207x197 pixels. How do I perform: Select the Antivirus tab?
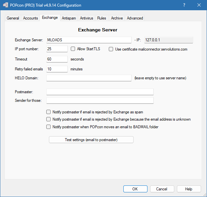[x=86, y=18]
